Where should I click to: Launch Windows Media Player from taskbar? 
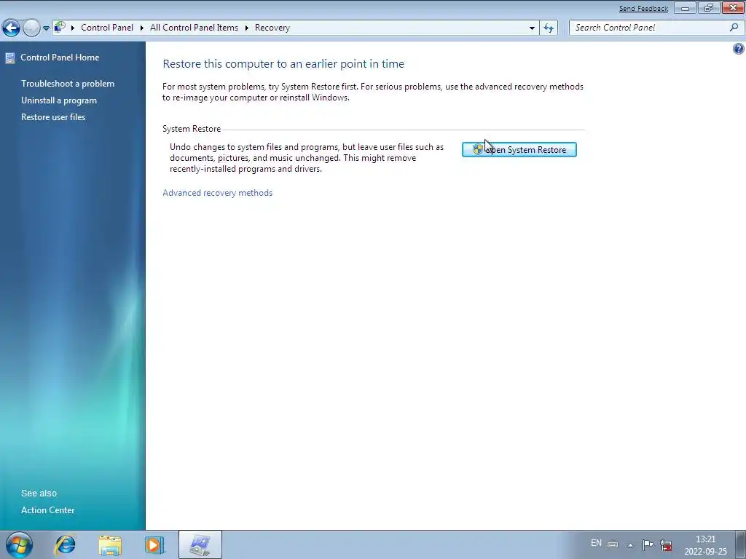(154, 544)
